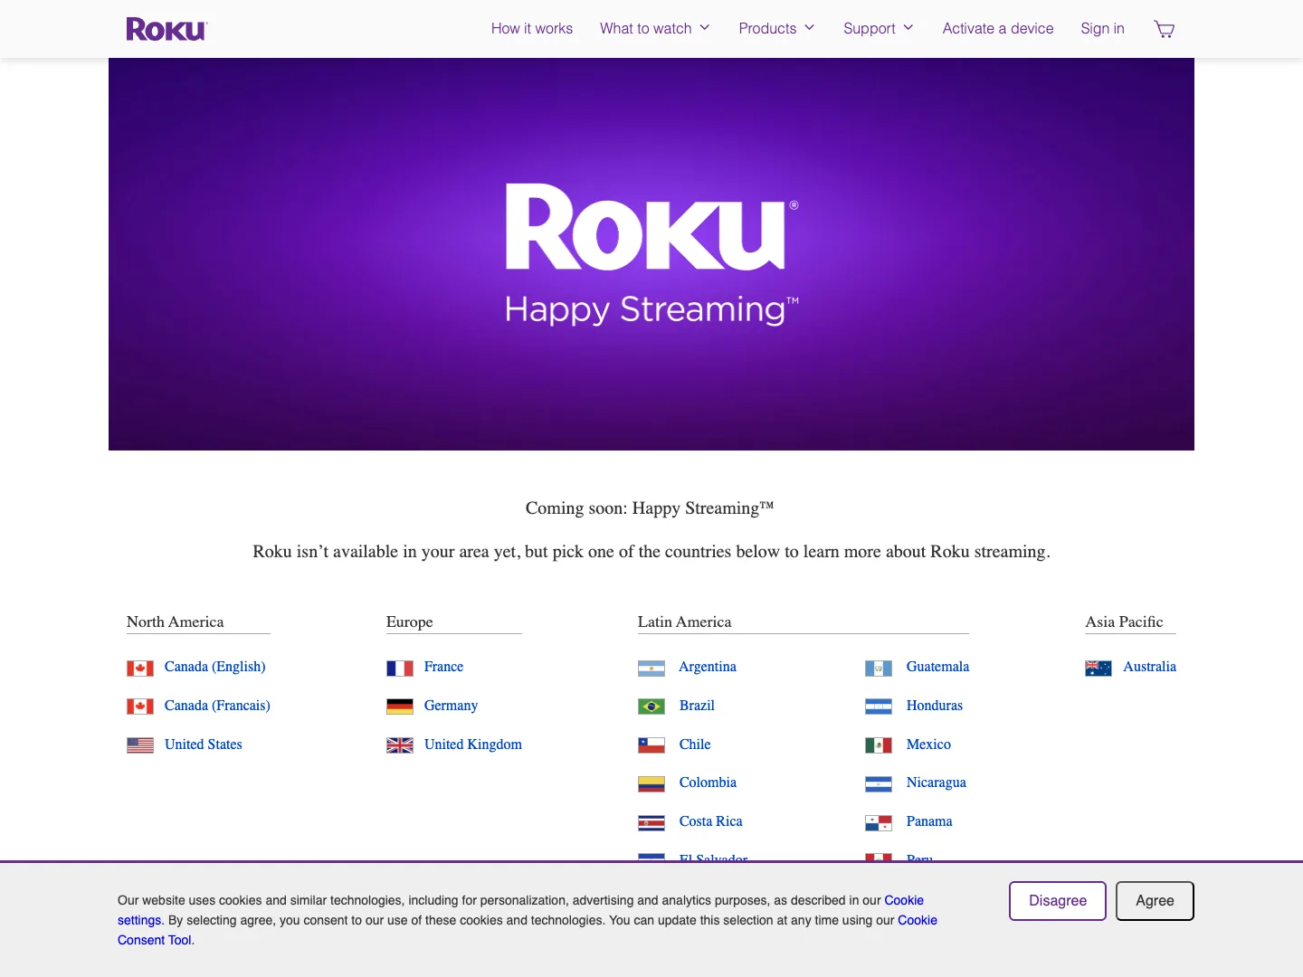This screenshot has height=977, width=1303.
Task: Click the Honduras flag icon
Action: [879, 707]
